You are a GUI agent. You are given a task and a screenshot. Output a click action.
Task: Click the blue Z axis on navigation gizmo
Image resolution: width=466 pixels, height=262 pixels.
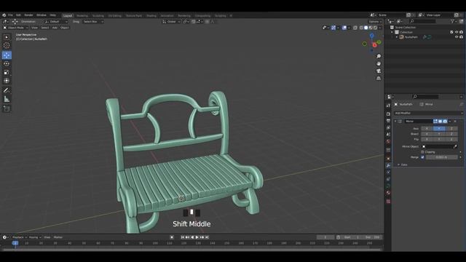click(x=371, y=36)
